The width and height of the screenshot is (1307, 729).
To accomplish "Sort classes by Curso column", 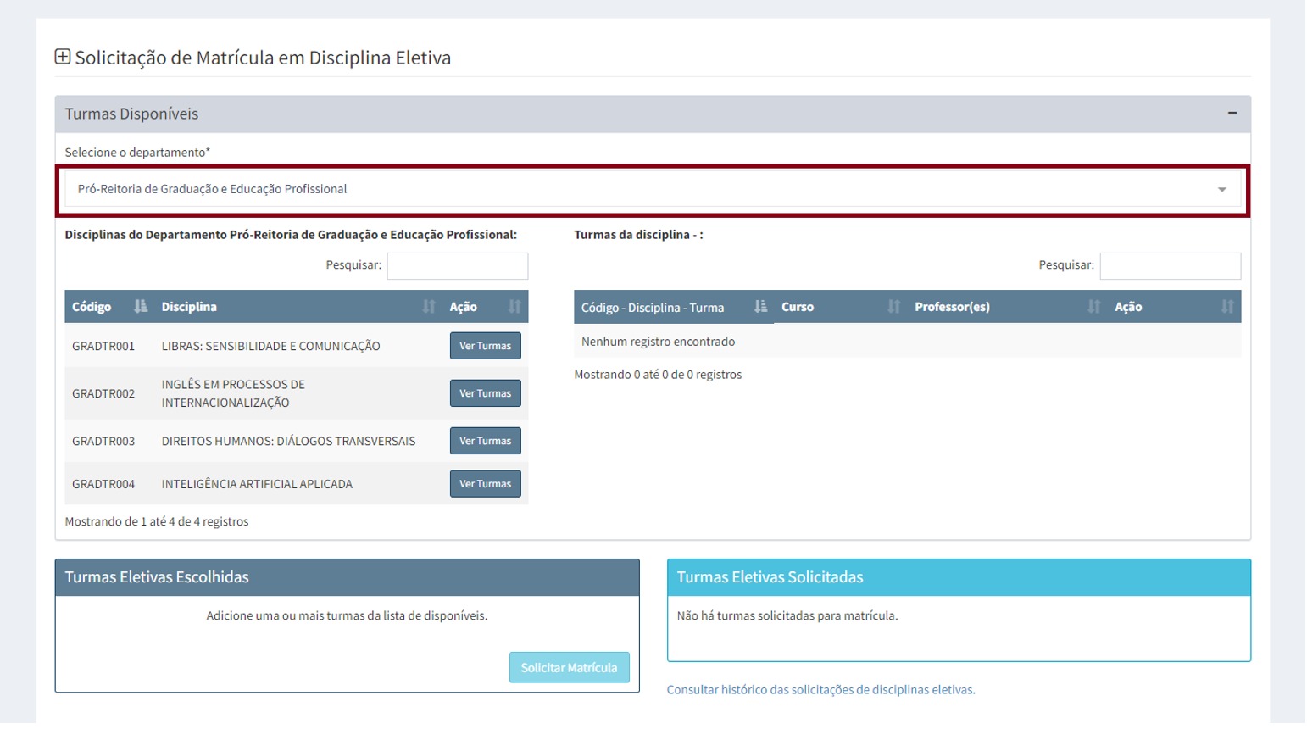I will pyautogui.click(x=893, y=307).
